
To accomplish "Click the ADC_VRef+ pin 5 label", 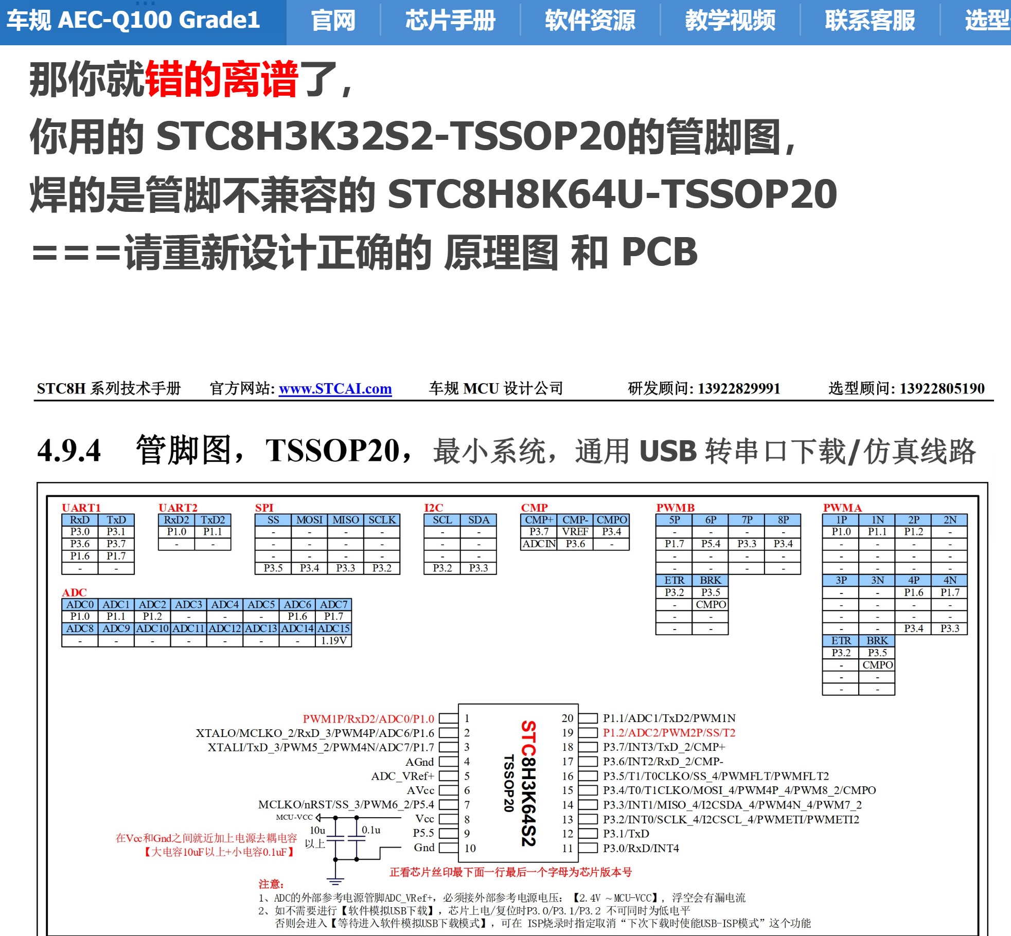I will (x=403, y=776).
